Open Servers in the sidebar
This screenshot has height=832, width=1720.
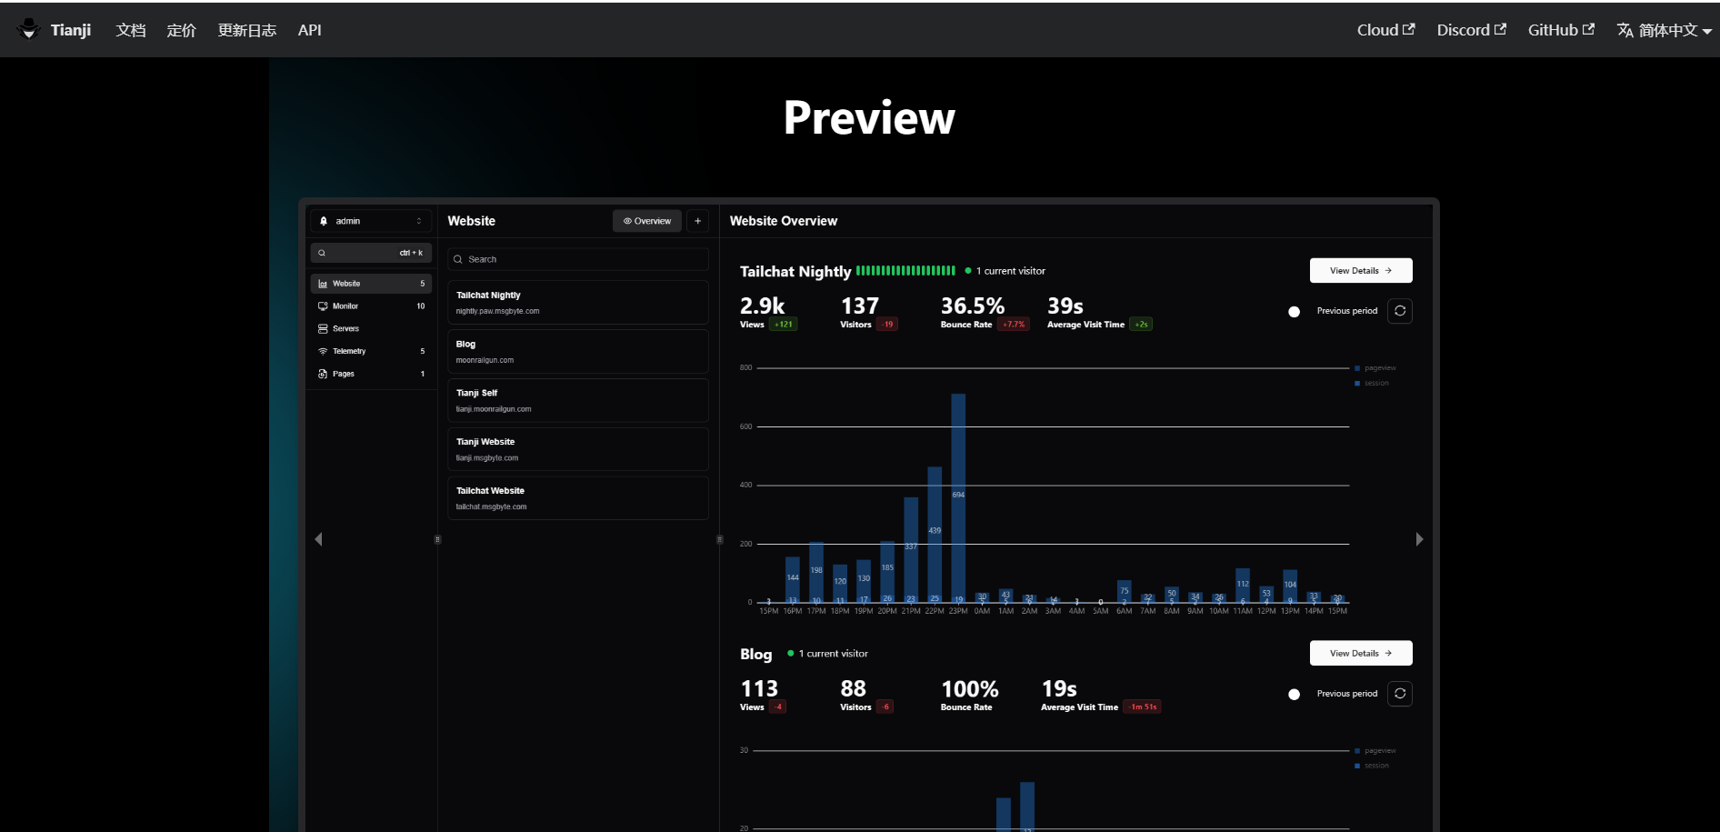(345, 329)
